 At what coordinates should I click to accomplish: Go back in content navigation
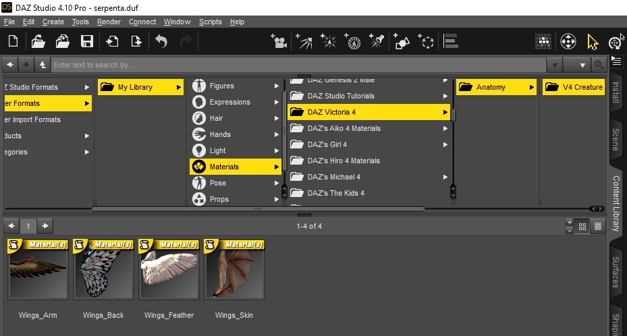[10, 64]
